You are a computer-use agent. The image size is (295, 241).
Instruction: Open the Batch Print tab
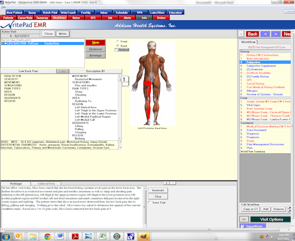[x=50, y=12]
